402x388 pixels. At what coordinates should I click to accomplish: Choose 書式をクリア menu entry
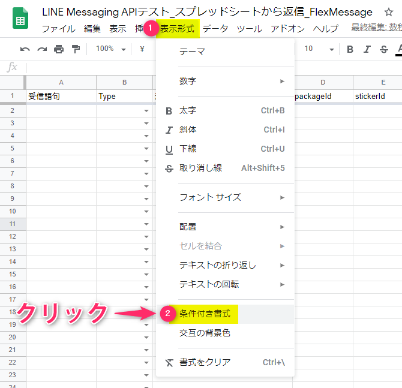(225, 363)
